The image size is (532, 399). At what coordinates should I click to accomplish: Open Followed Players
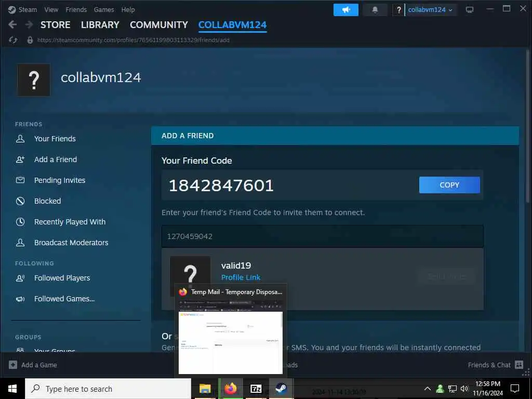pyautogui.click(x=62, y=278)
